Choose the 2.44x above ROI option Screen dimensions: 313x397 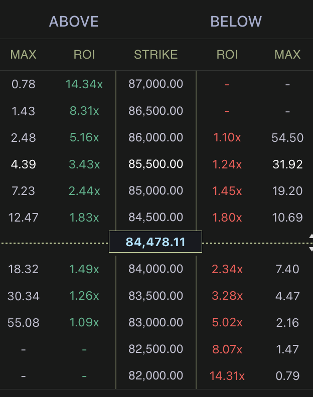point(84,191)
